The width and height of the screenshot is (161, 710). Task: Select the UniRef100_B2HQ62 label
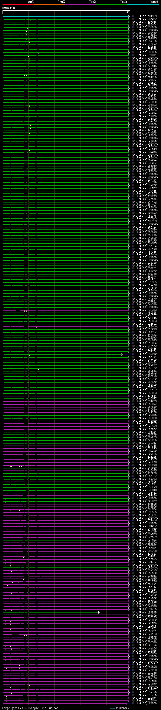[144, 620]
